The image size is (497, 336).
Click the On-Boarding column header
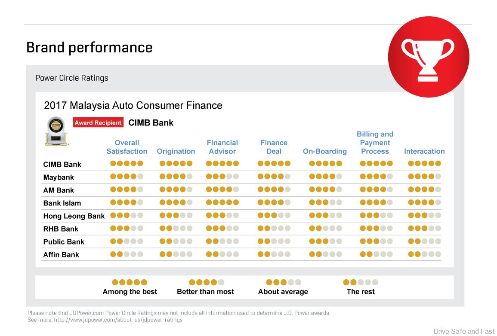click(325, 151)
